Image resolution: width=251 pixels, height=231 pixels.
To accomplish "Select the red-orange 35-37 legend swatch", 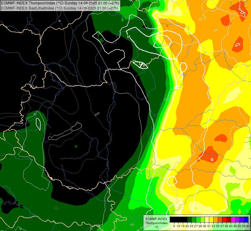I will tap(220, 219).
